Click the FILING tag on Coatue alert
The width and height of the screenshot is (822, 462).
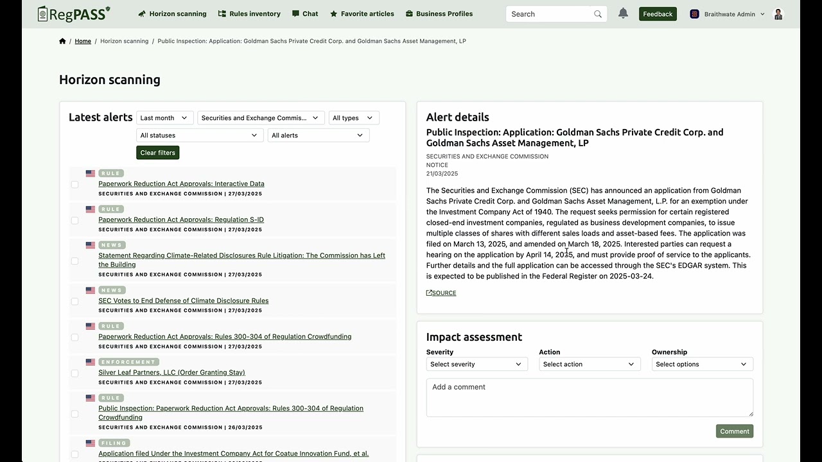point(114,443)
